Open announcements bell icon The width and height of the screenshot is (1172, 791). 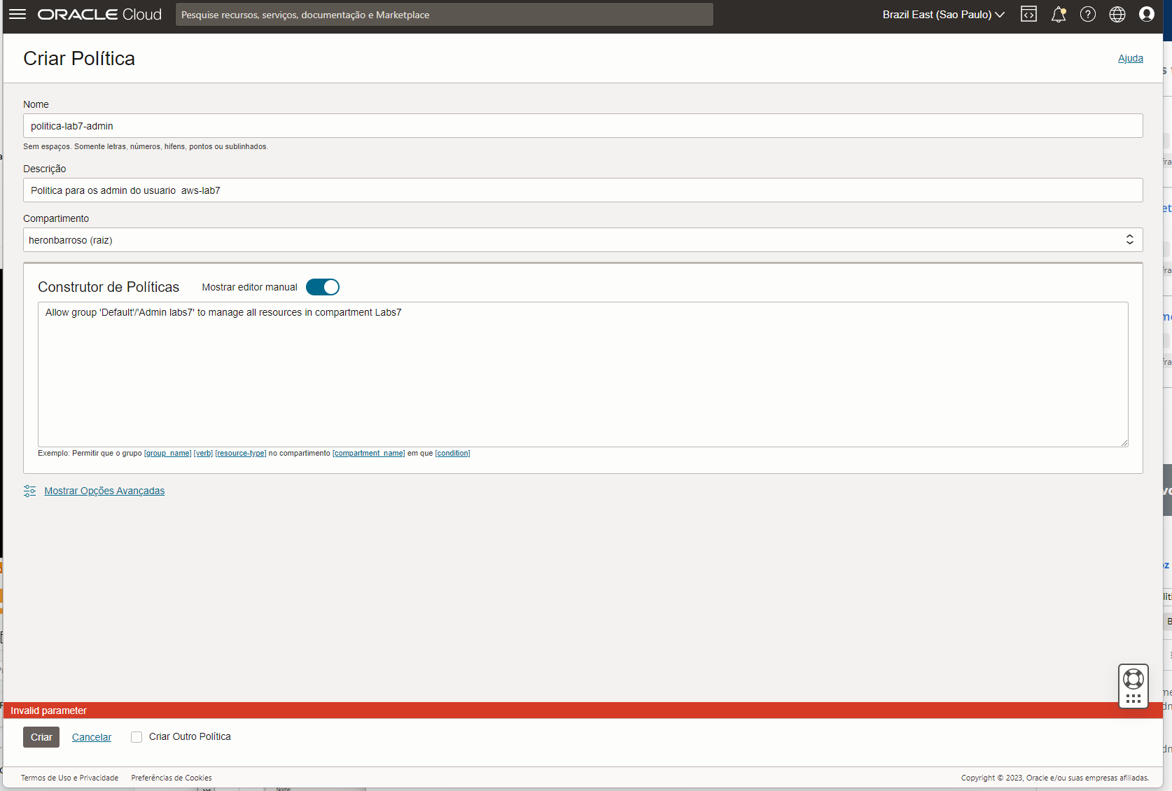tap(1059, 14)
